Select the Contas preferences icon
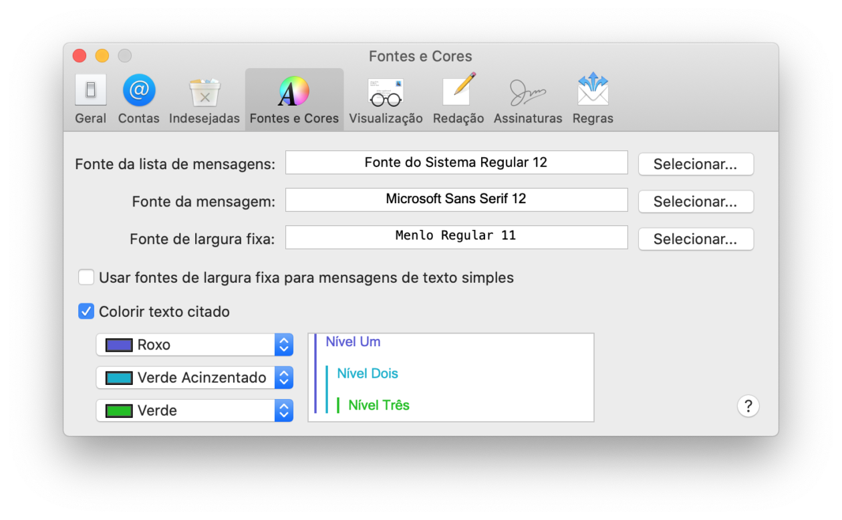 [139, 98]
